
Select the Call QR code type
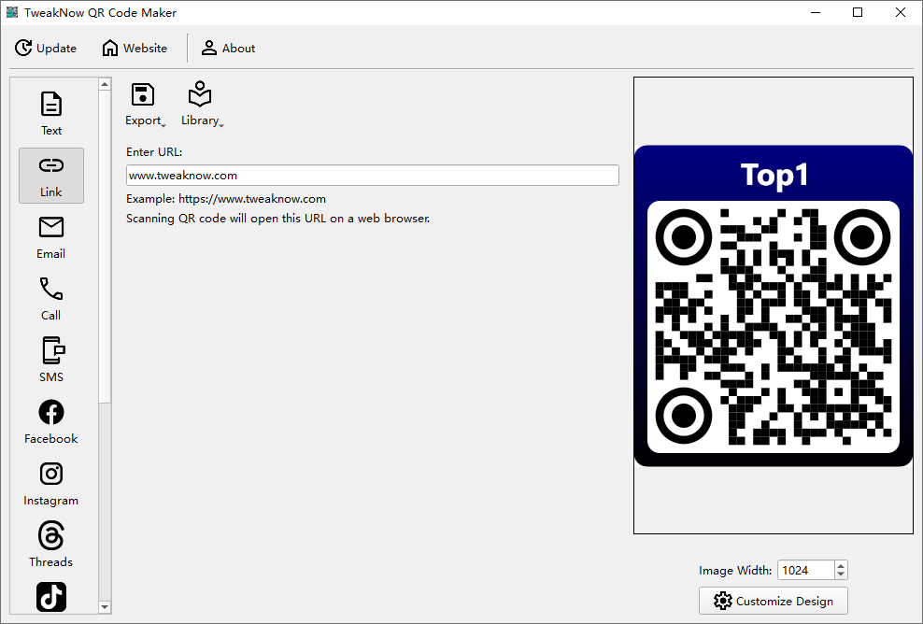click(50, 298)
